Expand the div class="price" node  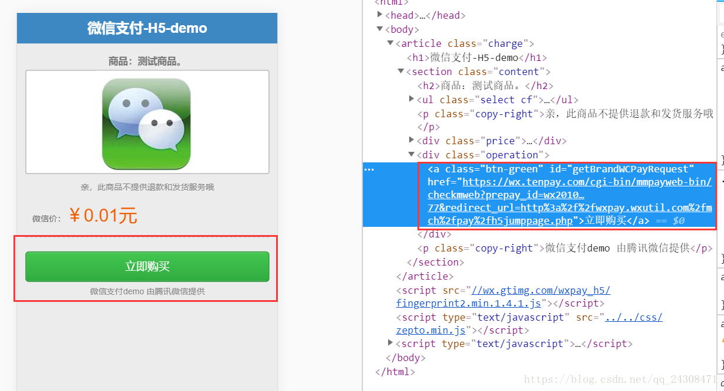[412, 140]
